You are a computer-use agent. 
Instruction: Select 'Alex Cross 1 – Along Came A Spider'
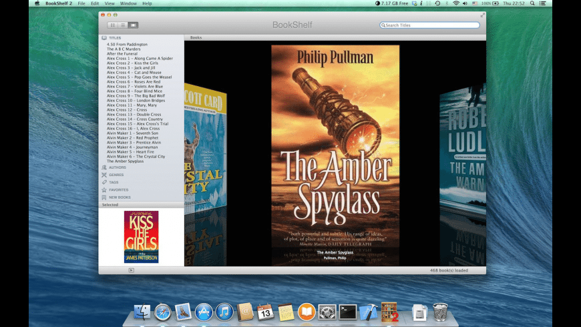point(140,59)
